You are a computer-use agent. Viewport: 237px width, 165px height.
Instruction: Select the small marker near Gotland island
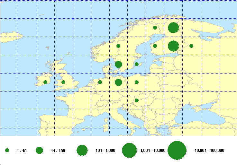pyautogui.click(x=137, y=64)
